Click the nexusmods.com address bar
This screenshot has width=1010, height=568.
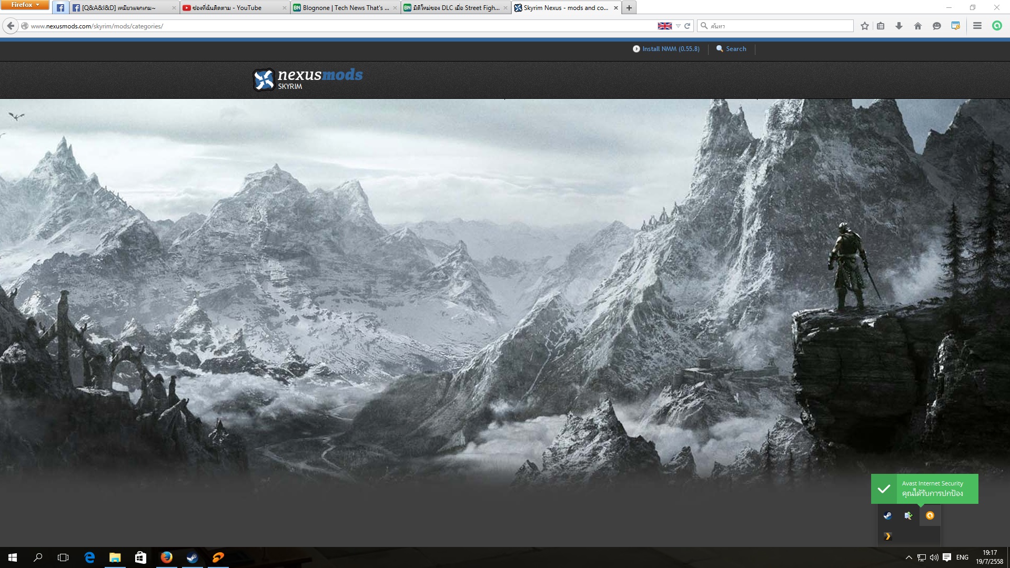point(337,26)
